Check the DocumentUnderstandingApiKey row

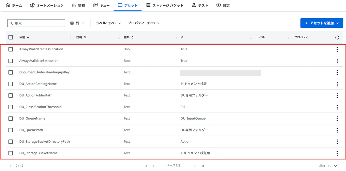pyautogui.click(x=10, y=72)
